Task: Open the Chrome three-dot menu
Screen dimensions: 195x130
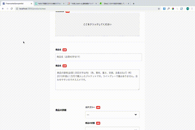Action: coord(192,8)
